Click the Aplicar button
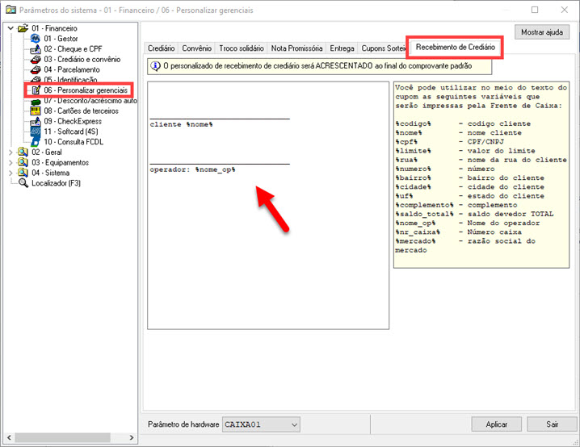 497,424
